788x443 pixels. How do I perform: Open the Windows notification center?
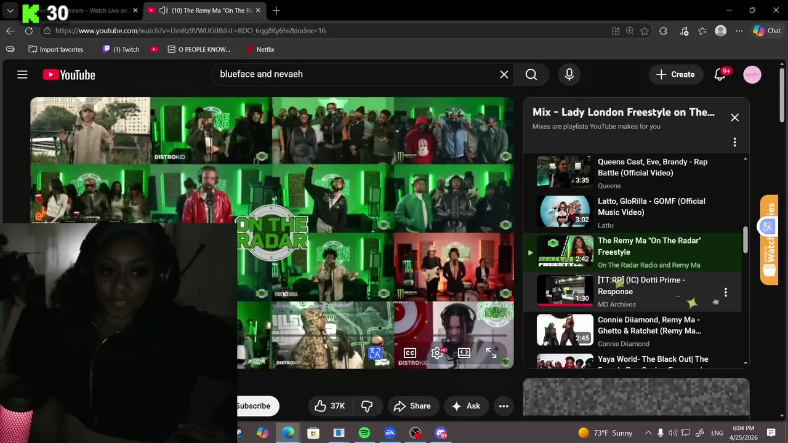tap(771, 433)
